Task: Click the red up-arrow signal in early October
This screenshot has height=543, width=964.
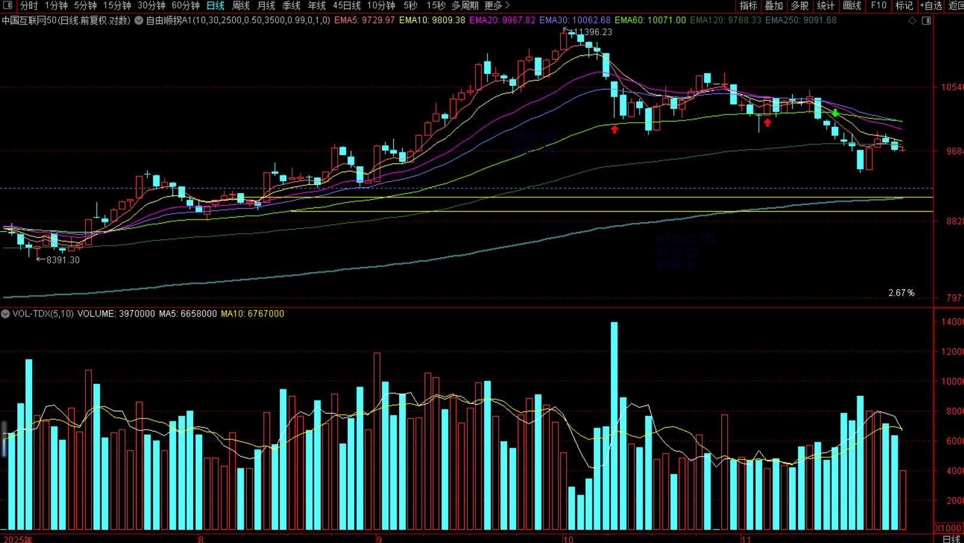Action: (614, 129)
